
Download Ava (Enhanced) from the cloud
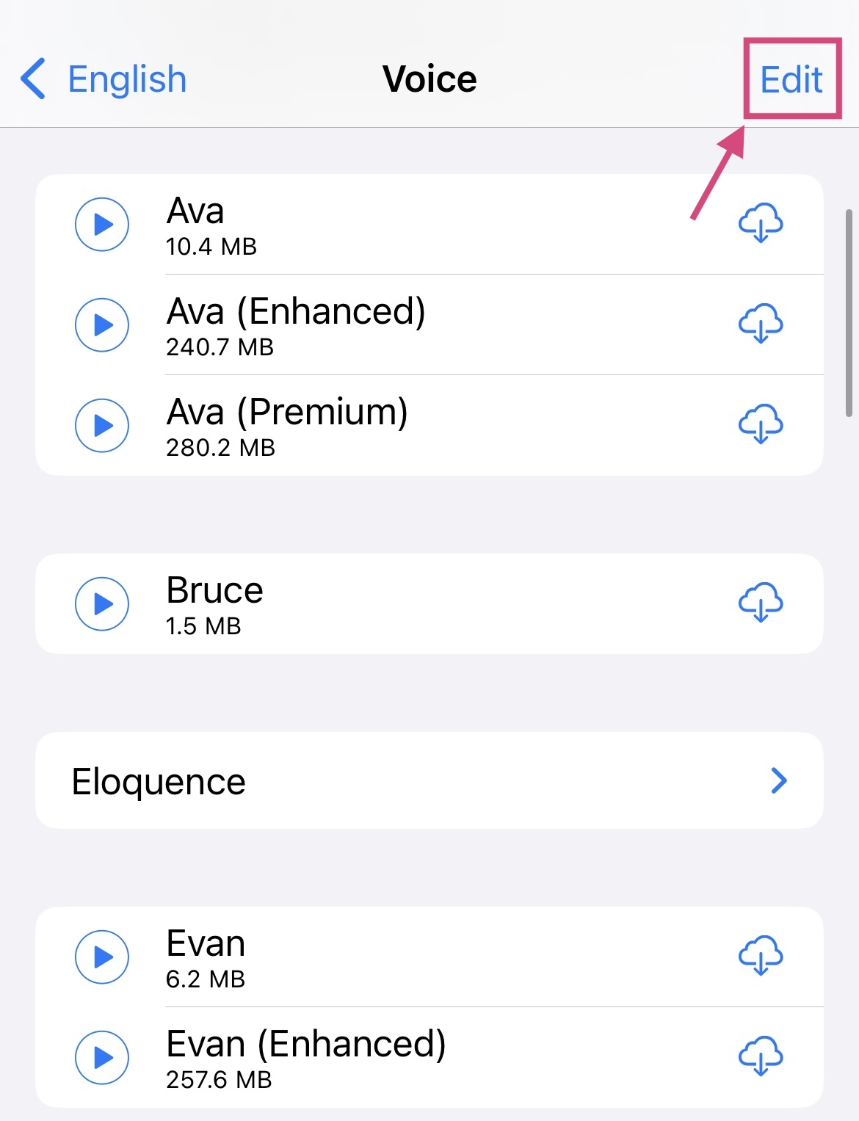click(761, 324)
